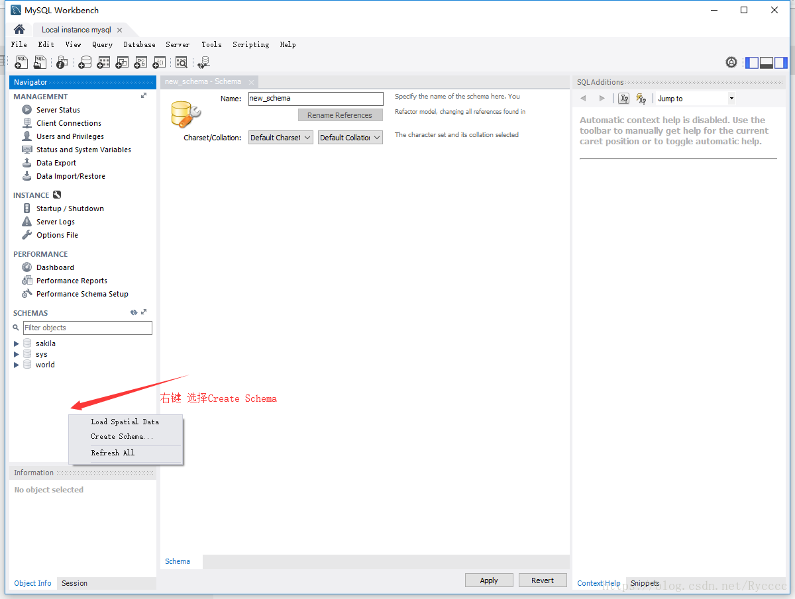Open the Edit menu
This screenshot has height=599, width=795.
click(46, 44)
